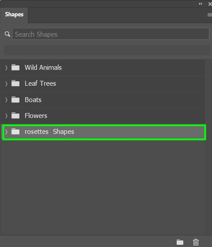Viewport: 212px width, 247px height.
Task: Click the Leaf Trees folder icon
Action: (x=15, y=84)
